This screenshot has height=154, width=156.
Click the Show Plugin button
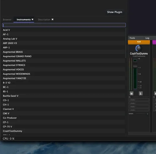pyautogui.click(x=115, y=12)
